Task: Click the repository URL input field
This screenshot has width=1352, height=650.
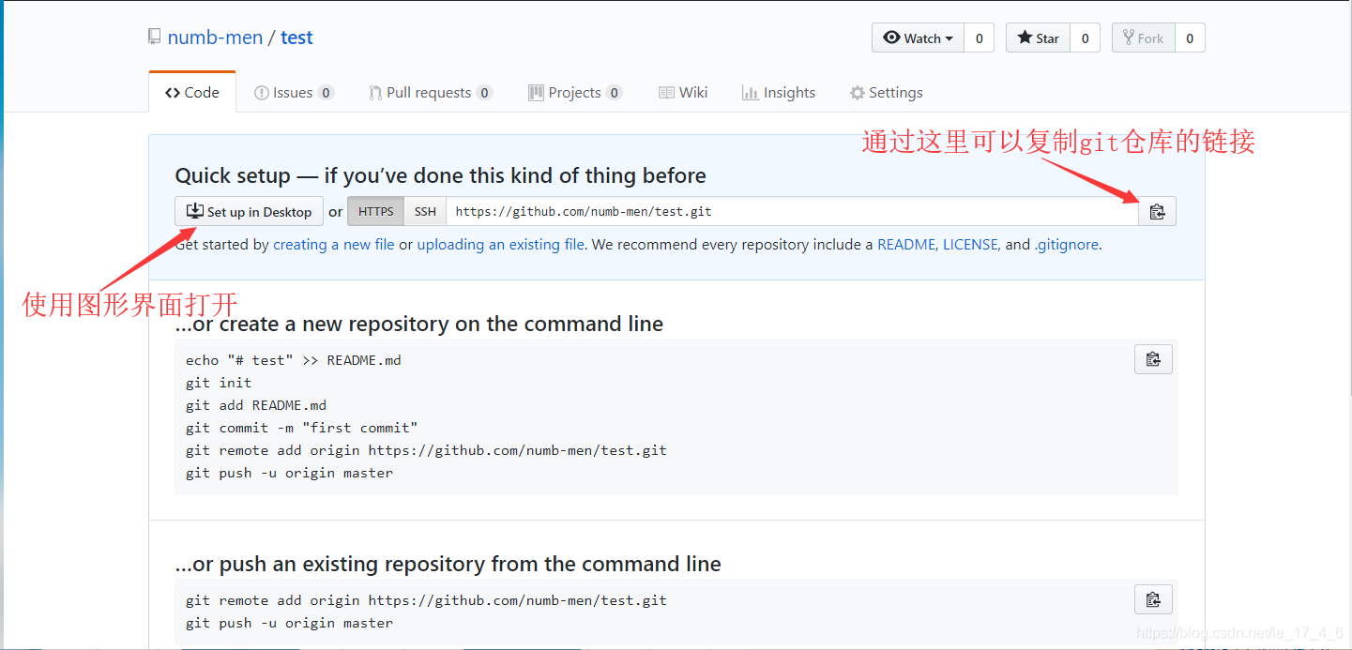Action: pos(793,212)
